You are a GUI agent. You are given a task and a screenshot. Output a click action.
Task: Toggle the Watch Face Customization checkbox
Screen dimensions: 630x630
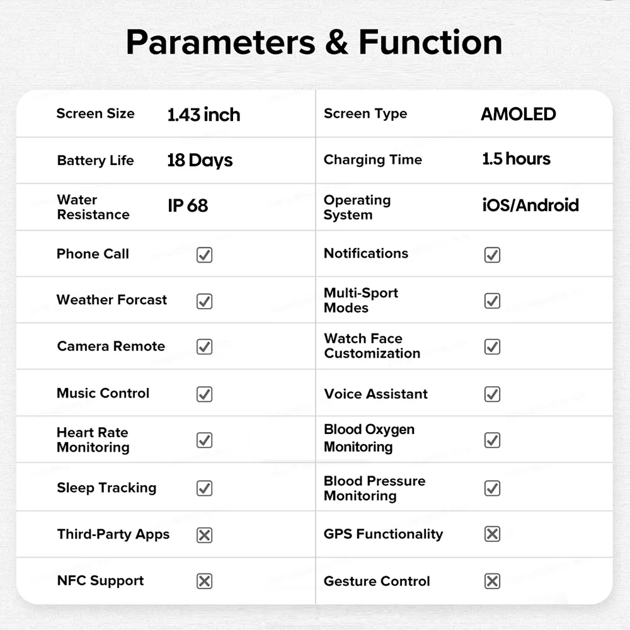[492, 347]
